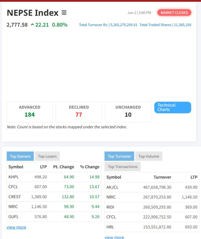Select GUFL symbol in gainers list
Viewport: 201px width, 239px height.
(x=13, y=216)
